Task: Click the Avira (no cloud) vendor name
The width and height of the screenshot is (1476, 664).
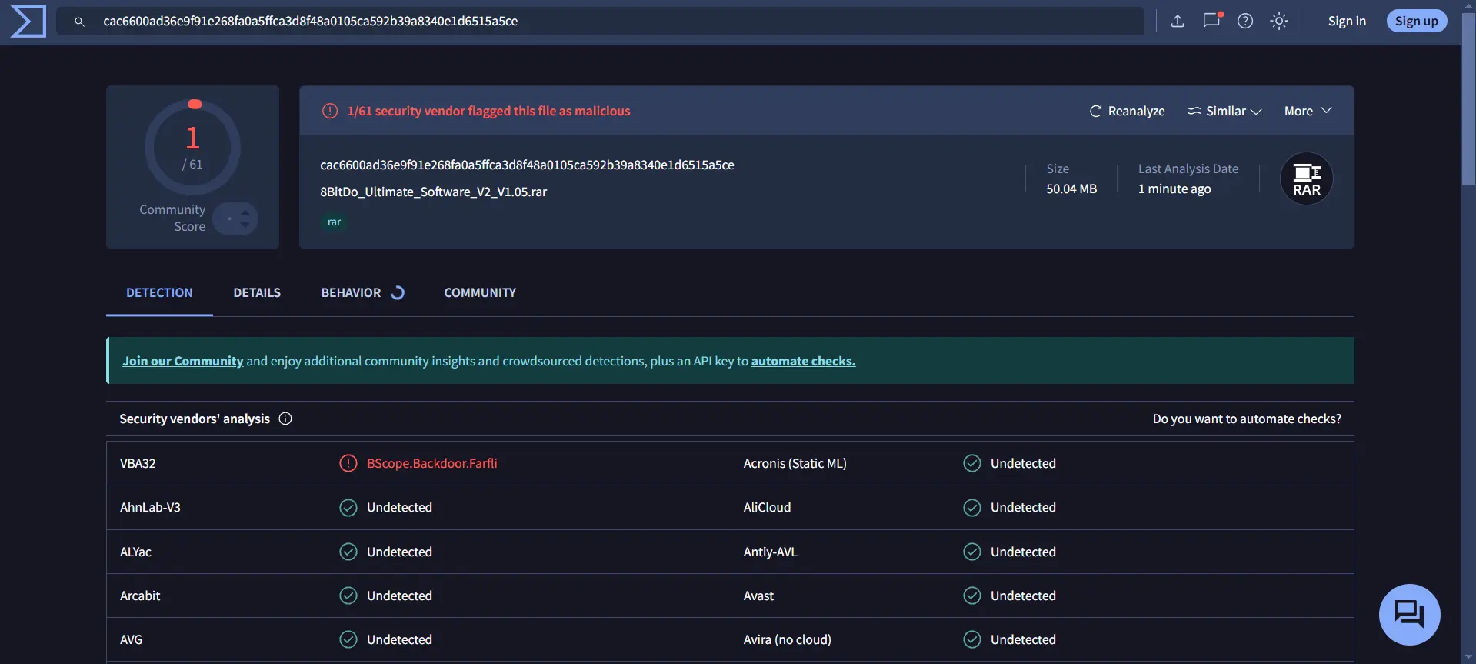Action: (x=787, y=639)
